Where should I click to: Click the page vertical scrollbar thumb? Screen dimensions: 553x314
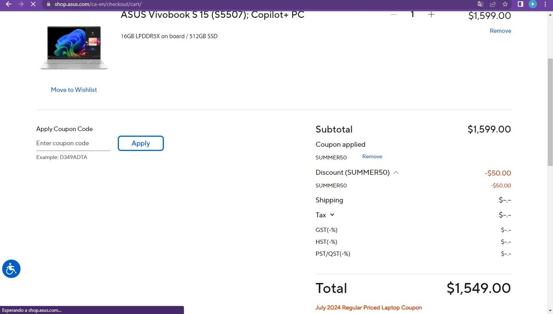tap(550, 112)
